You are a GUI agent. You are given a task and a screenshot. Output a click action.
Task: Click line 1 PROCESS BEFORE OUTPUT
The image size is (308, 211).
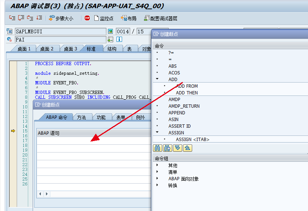[63, 63]
